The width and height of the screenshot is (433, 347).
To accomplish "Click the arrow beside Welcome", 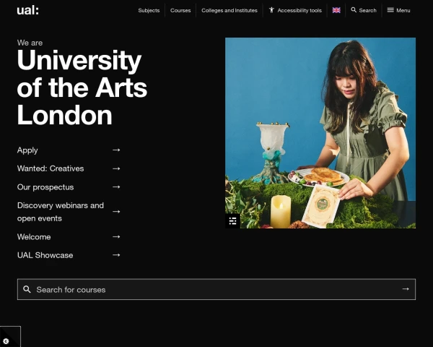I will [x=116, y=236].
